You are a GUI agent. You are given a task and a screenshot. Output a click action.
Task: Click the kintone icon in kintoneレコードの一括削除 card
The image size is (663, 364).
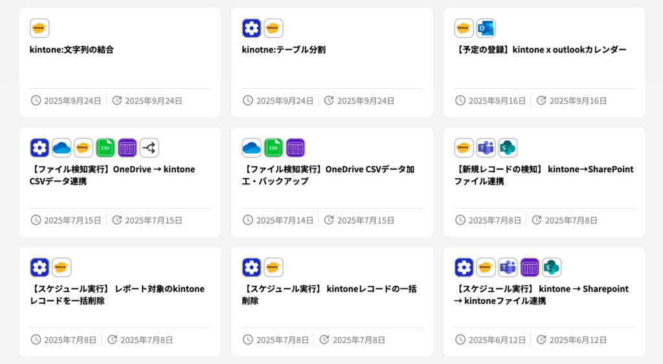coord(273,267)
